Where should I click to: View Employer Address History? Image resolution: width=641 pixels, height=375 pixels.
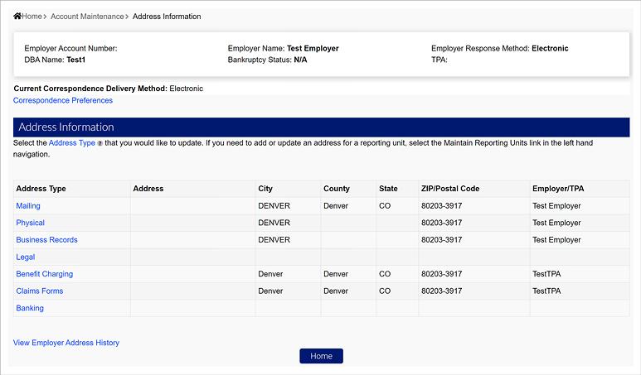(66, 343)
